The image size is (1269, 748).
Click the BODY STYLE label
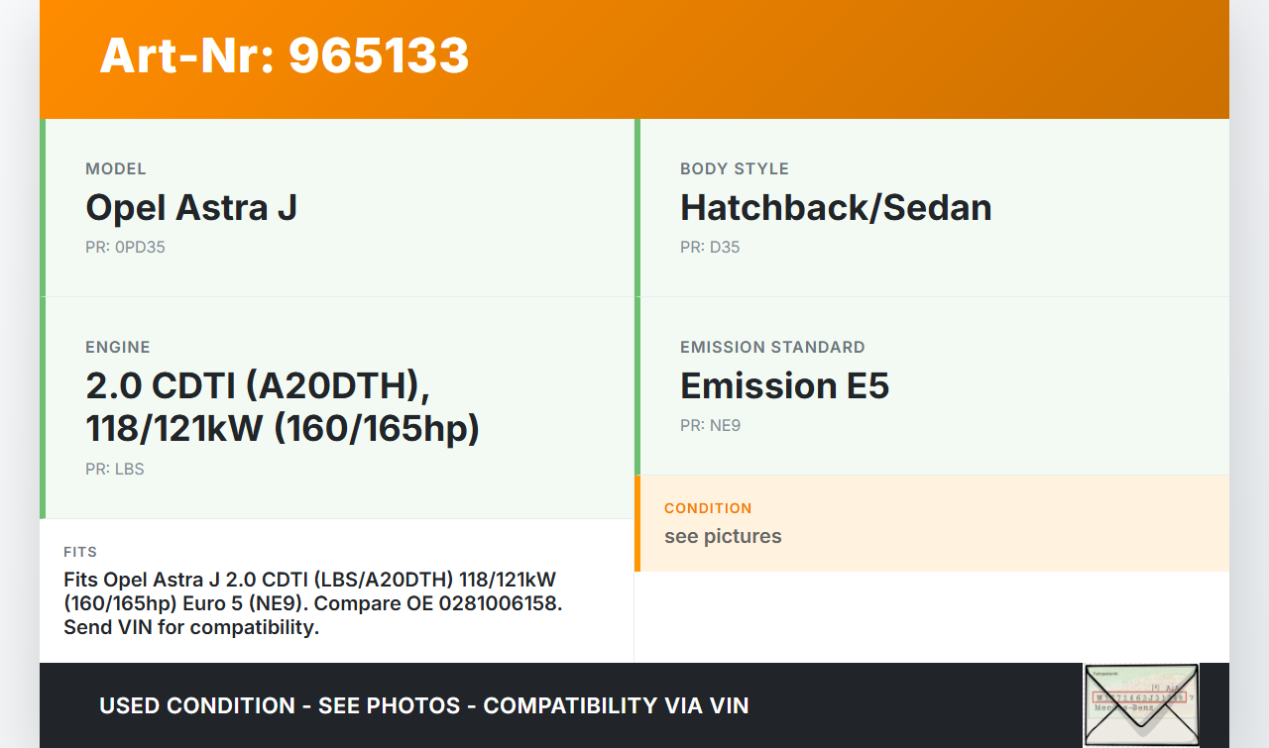point(734,169)
